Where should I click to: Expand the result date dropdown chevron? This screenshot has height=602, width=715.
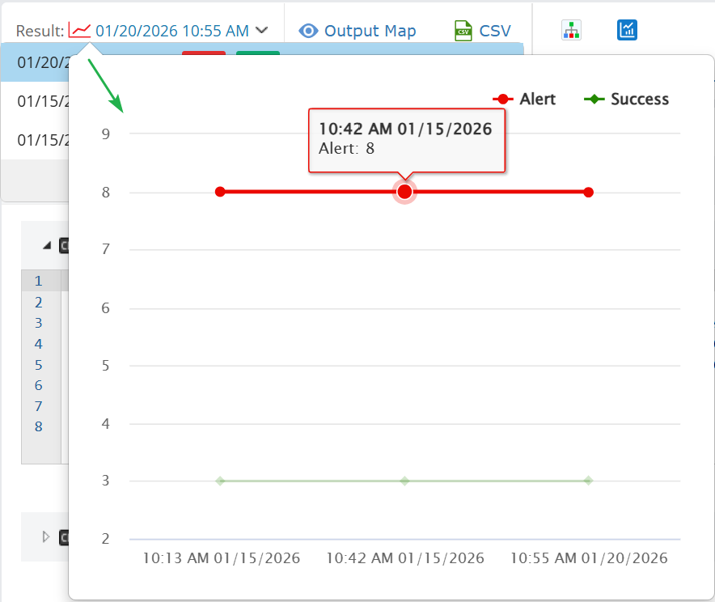(x=262, y=30)
